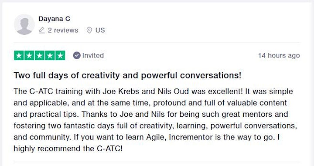Open the Invited label info
Viewport: 314px width, 166px height.
pyautogui.click(x=93, y=55)
